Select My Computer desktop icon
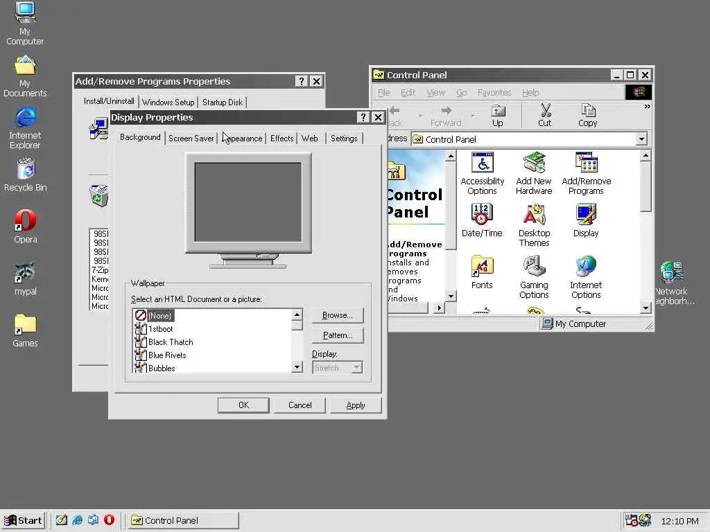Viewport: 710px width, 532px height. (25, 24)
